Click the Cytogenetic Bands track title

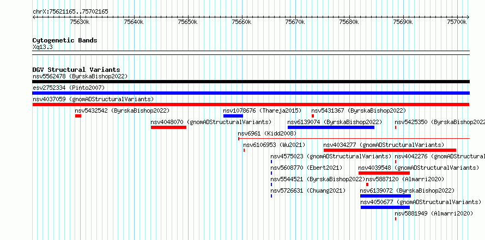click(x=65, y=40)
